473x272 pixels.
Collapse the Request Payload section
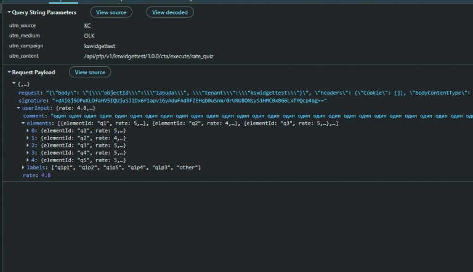(x=9, y=72)
